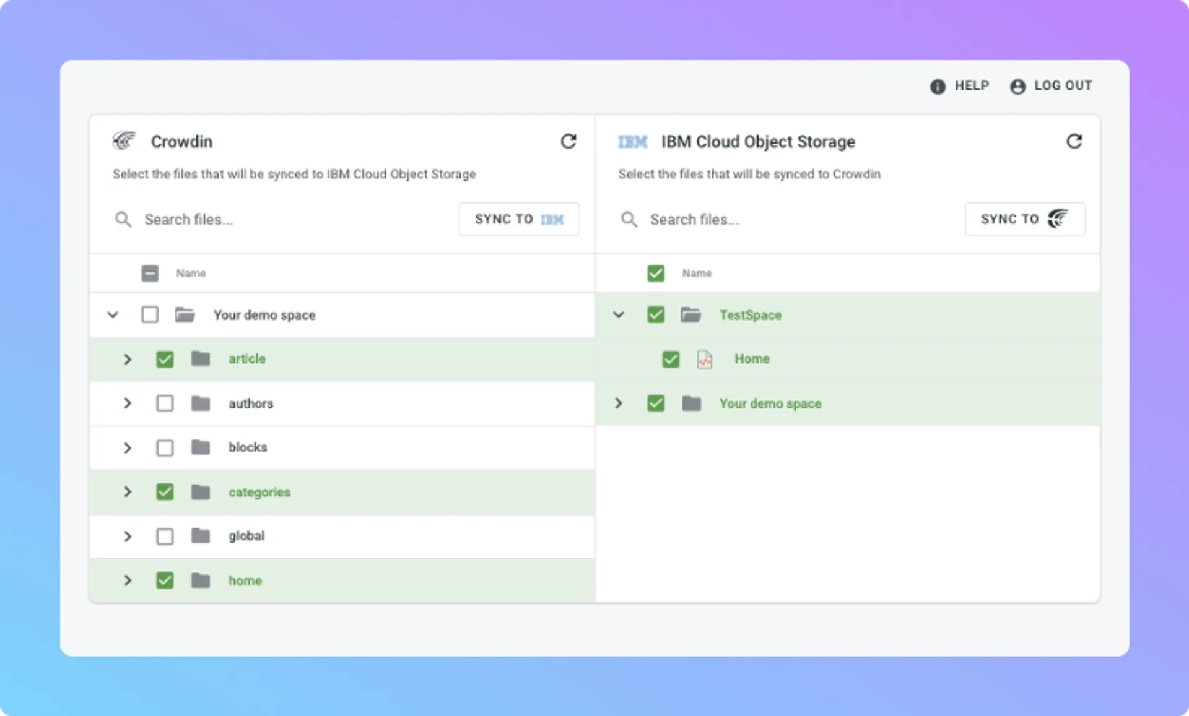
Task: Select Your demo space label in Crowdin panel
Action: point(264,315)
